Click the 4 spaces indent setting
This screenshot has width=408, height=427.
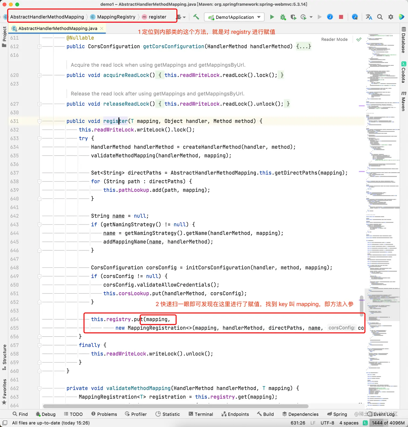click(x=349, y=423)
